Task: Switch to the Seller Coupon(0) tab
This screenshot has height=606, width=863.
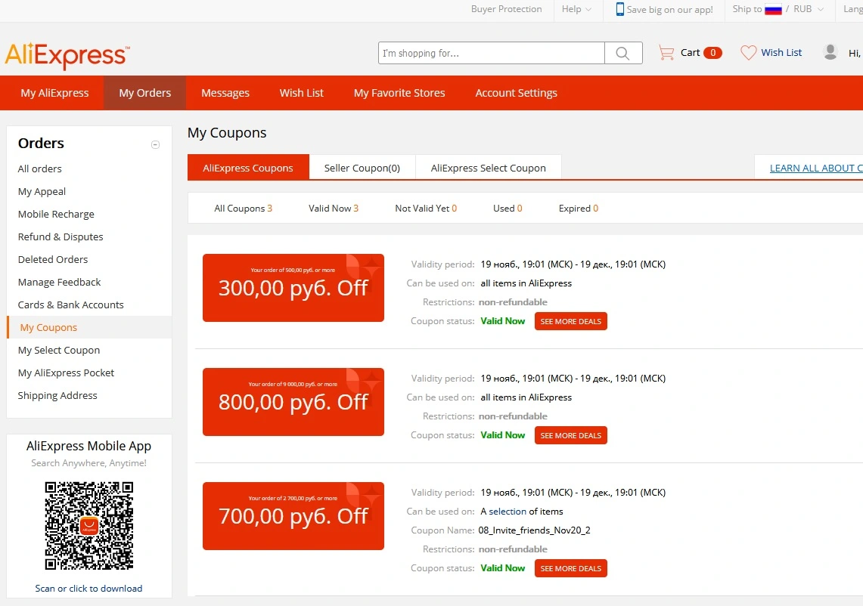Action: coord(362,168)
